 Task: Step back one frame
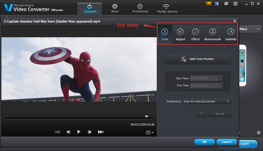68,132
